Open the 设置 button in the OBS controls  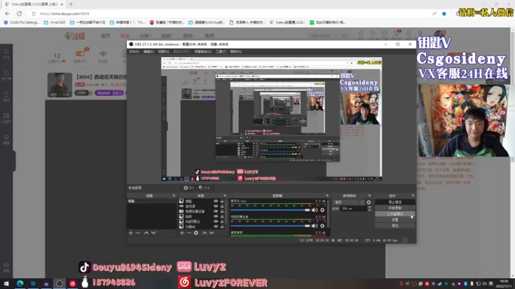pos(395,220)
